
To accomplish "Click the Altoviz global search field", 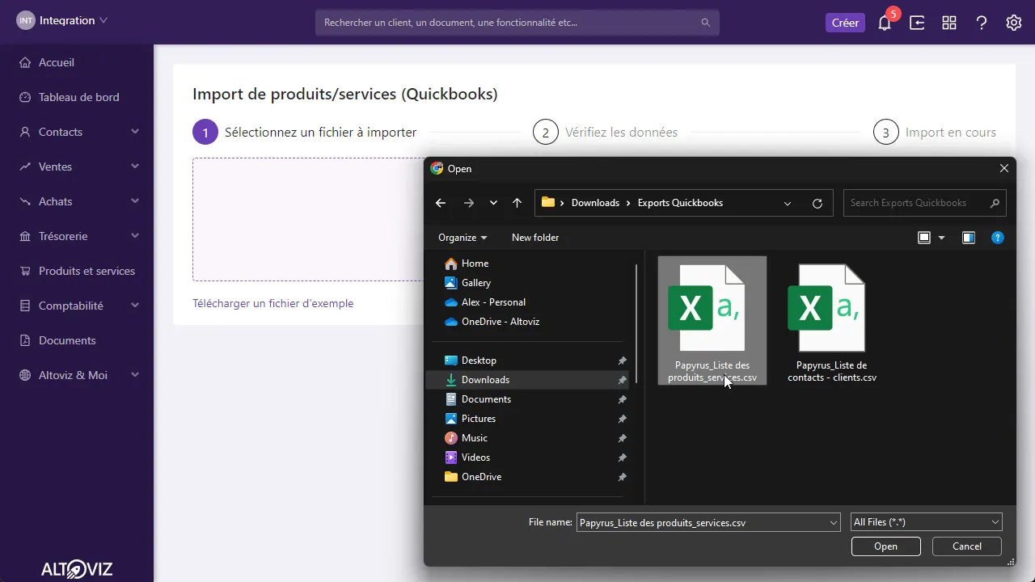I will pyautogui.click(x=517, y=23).
